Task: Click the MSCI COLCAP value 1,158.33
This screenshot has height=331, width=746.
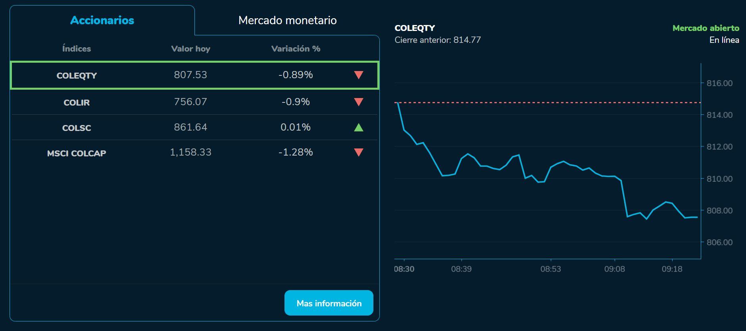Action: pyautogui.click(x=190, y=152)
